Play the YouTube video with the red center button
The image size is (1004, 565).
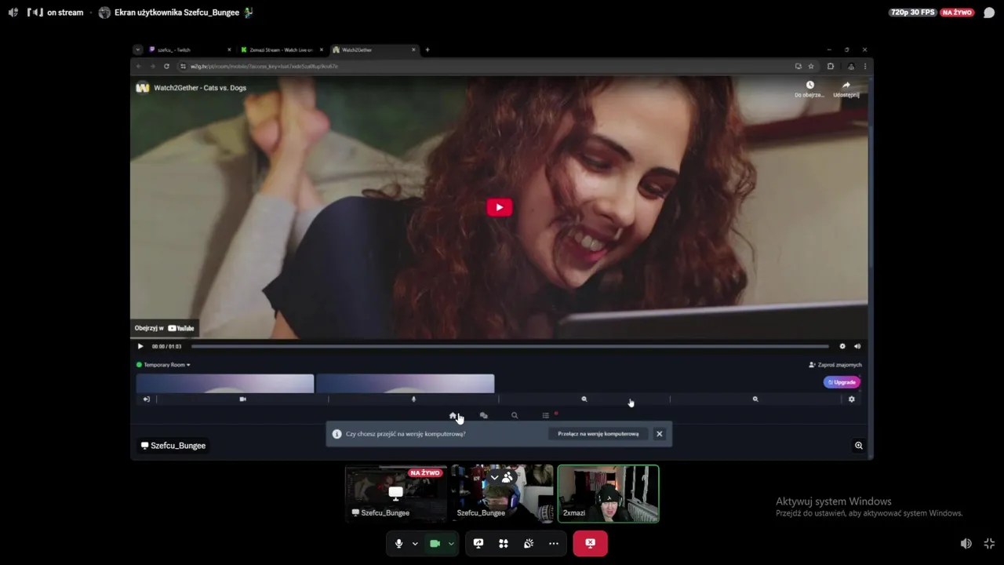click(499, 207)
